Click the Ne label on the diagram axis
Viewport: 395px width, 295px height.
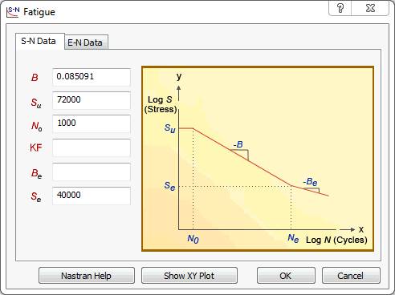(293, 238)
